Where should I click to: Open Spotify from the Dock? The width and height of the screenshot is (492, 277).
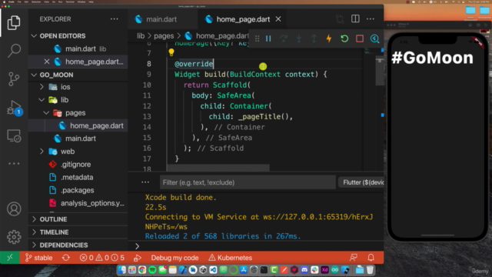coord(152,270)
